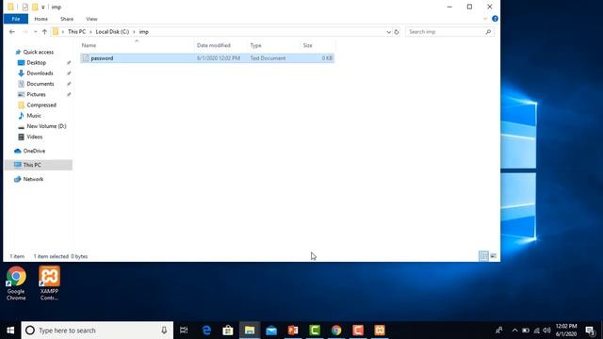Open Videos in the navigation pane
Image resolution: width=603 pixels, height=339 pixels.
coord(35,137)
